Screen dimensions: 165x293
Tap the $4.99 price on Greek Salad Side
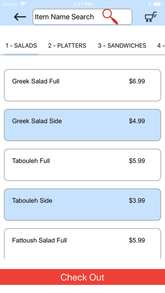tap(137, 121)
